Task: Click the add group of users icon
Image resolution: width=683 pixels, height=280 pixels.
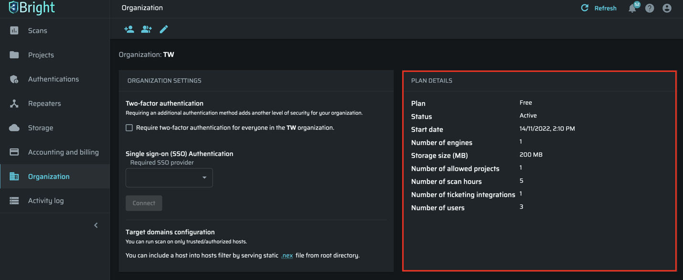Action: [x=146, y=30]
